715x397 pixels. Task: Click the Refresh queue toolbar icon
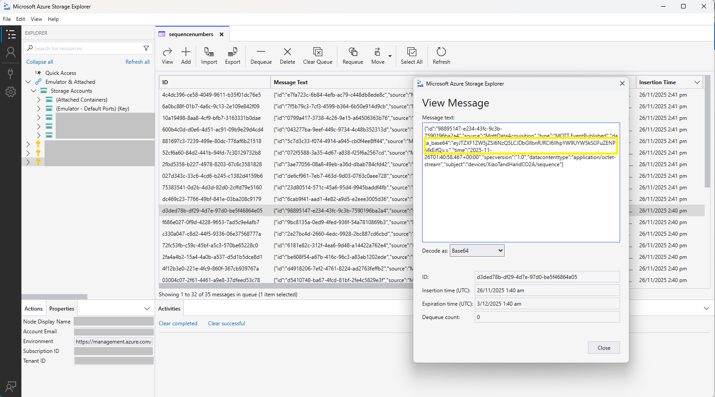[x=441, y=52]
